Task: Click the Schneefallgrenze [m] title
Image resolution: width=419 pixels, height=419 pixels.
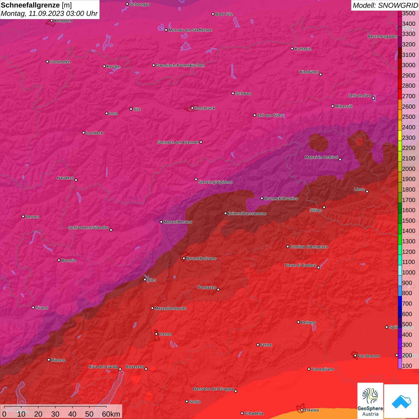Action: point(36,5)
